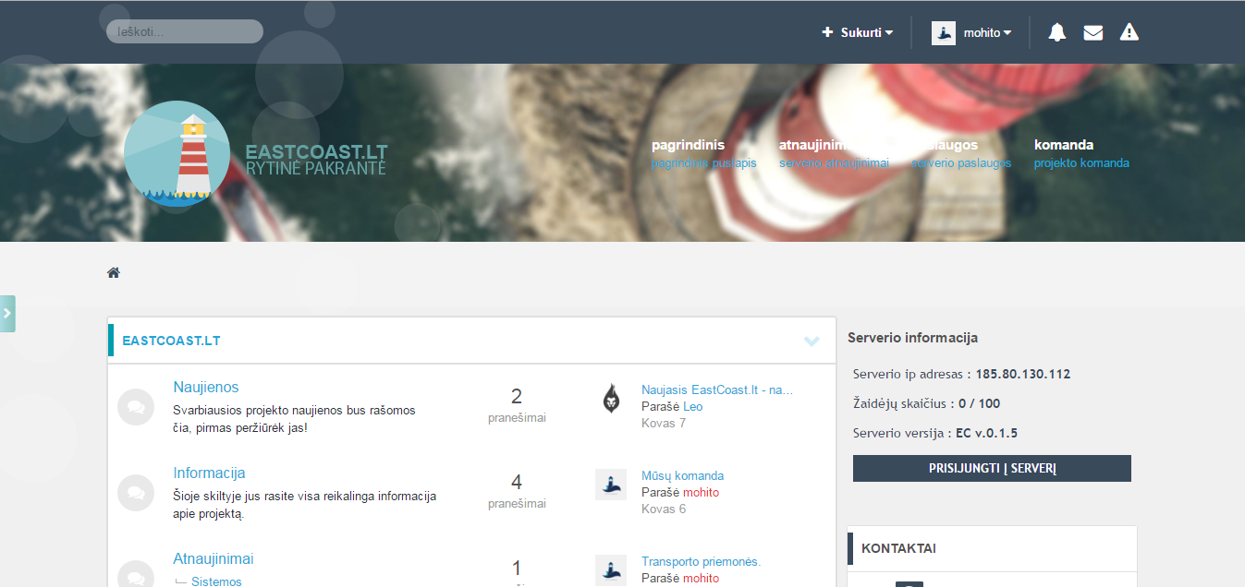Open mohito profile link under Transporto priemonės
This screenshot has height=587, width=1245.
coord(701,579)
